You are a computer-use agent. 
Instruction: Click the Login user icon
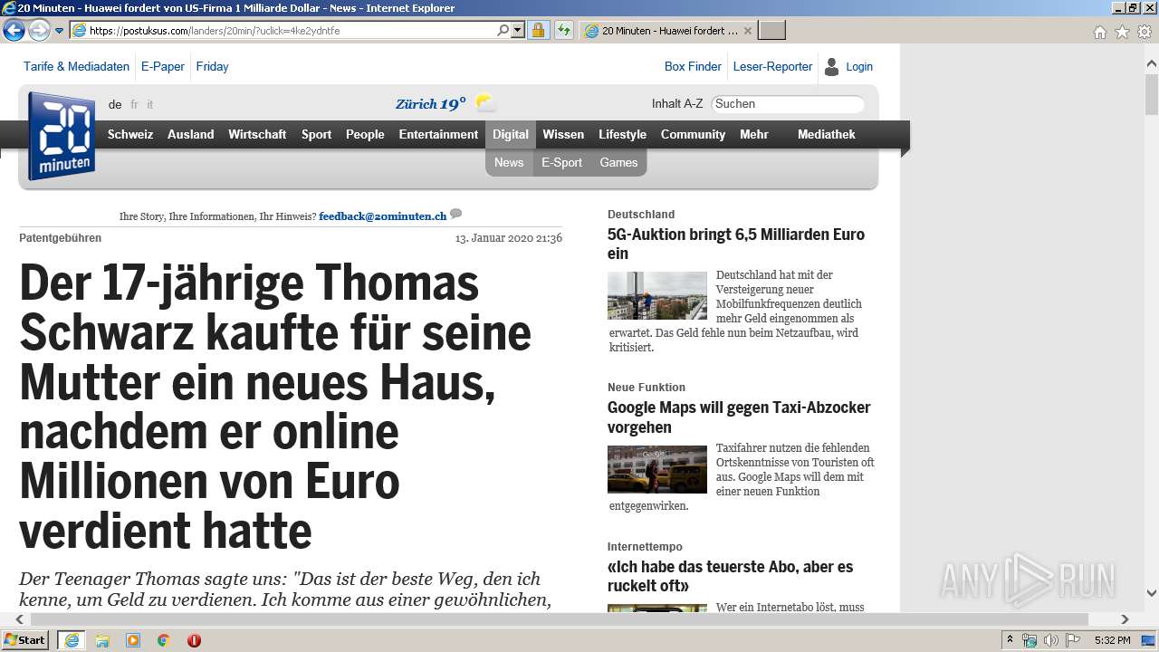point(831,66)
